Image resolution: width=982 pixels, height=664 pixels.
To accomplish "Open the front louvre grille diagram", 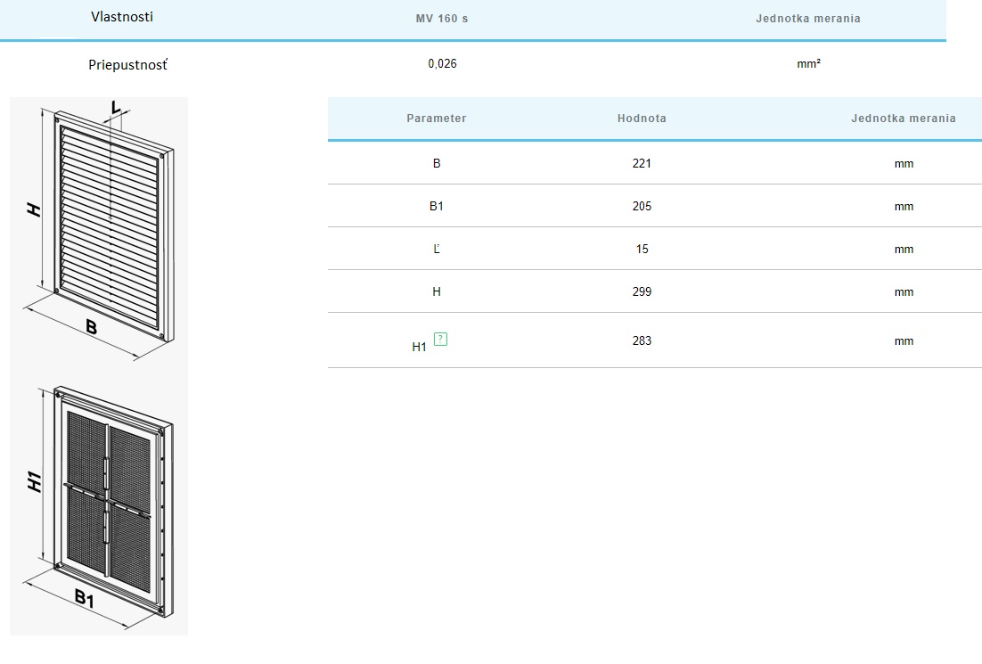I will pos(99,228).
